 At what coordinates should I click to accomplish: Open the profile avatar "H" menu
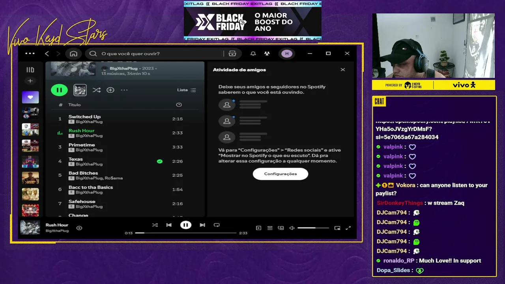[x=287, y=54]
